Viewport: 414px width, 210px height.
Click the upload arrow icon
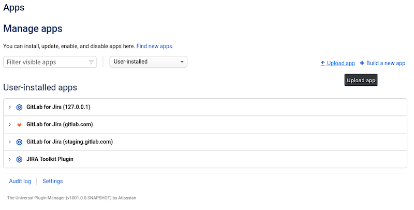(x=323, y=63)
